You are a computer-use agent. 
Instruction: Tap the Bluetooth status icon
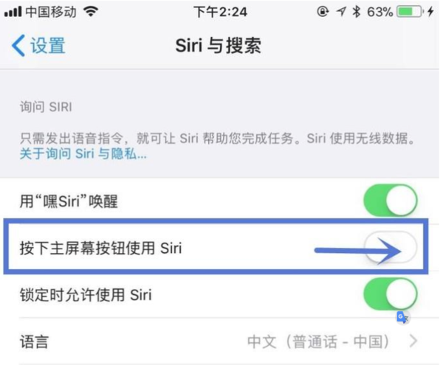tap(356, 13)
